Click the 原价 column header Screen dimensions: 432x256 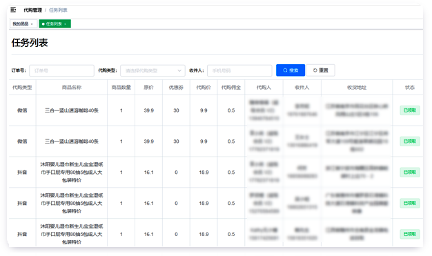(149, 88)
